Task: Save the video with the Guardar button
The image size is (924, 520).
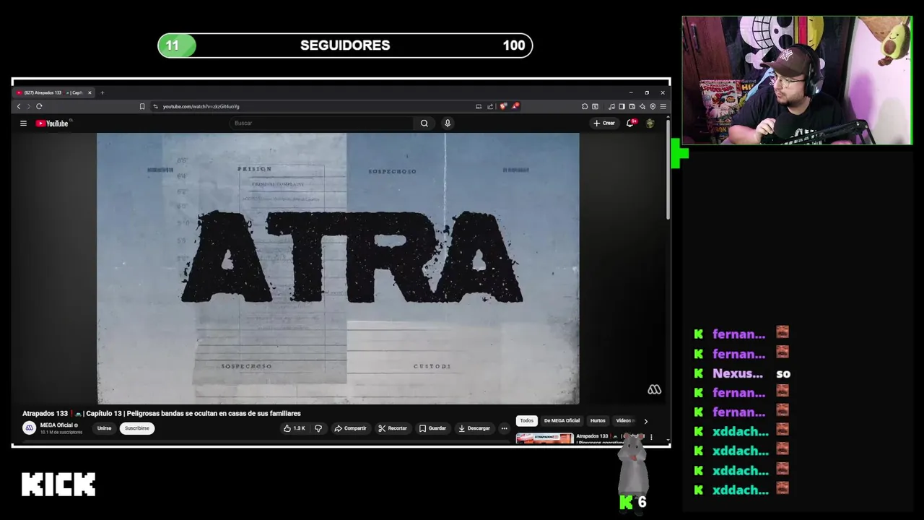Action: click(x=432, y=428)
